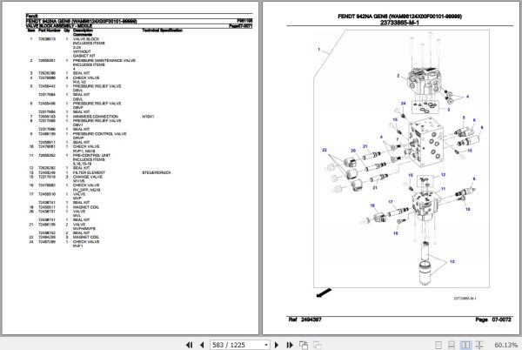Click callout number 24 in the diagram

[403, 104]
